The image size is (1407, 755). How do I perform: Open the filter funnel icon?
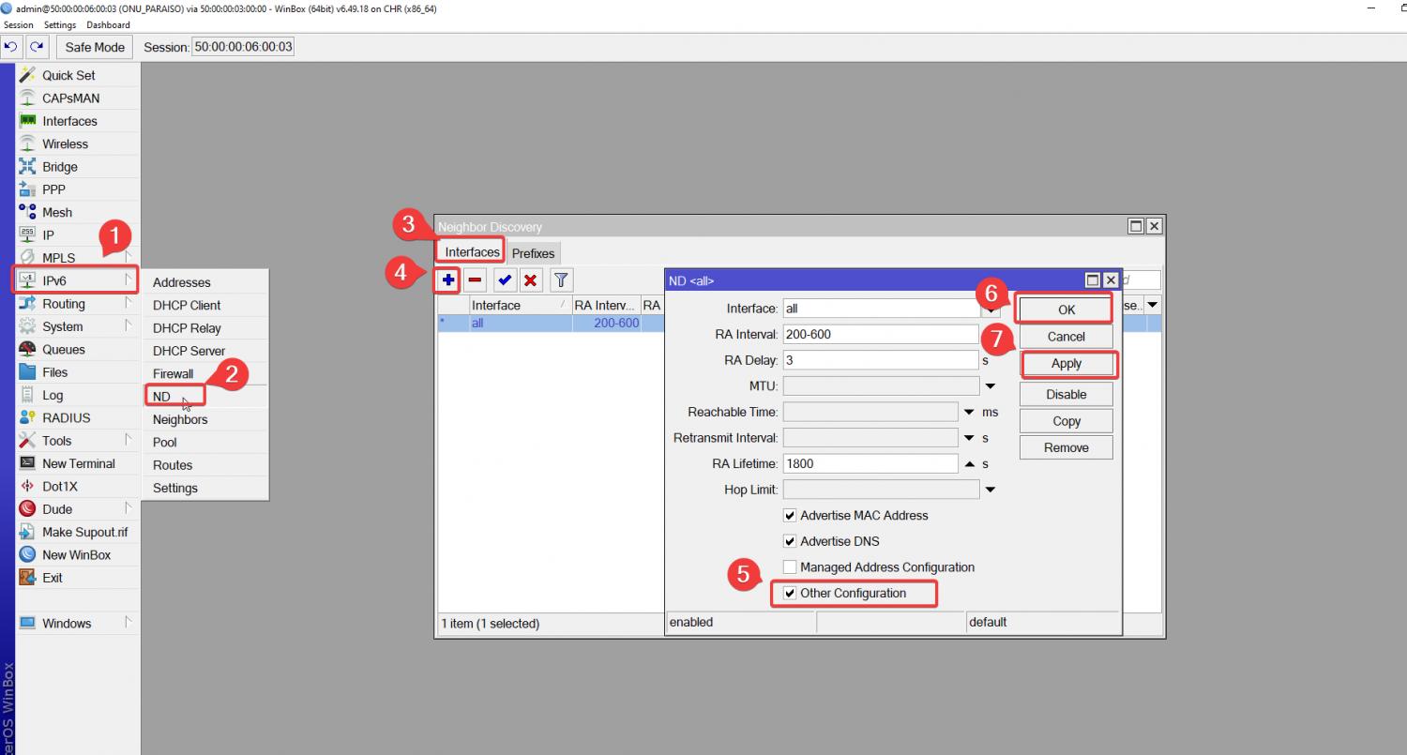(x=561, y=279)
